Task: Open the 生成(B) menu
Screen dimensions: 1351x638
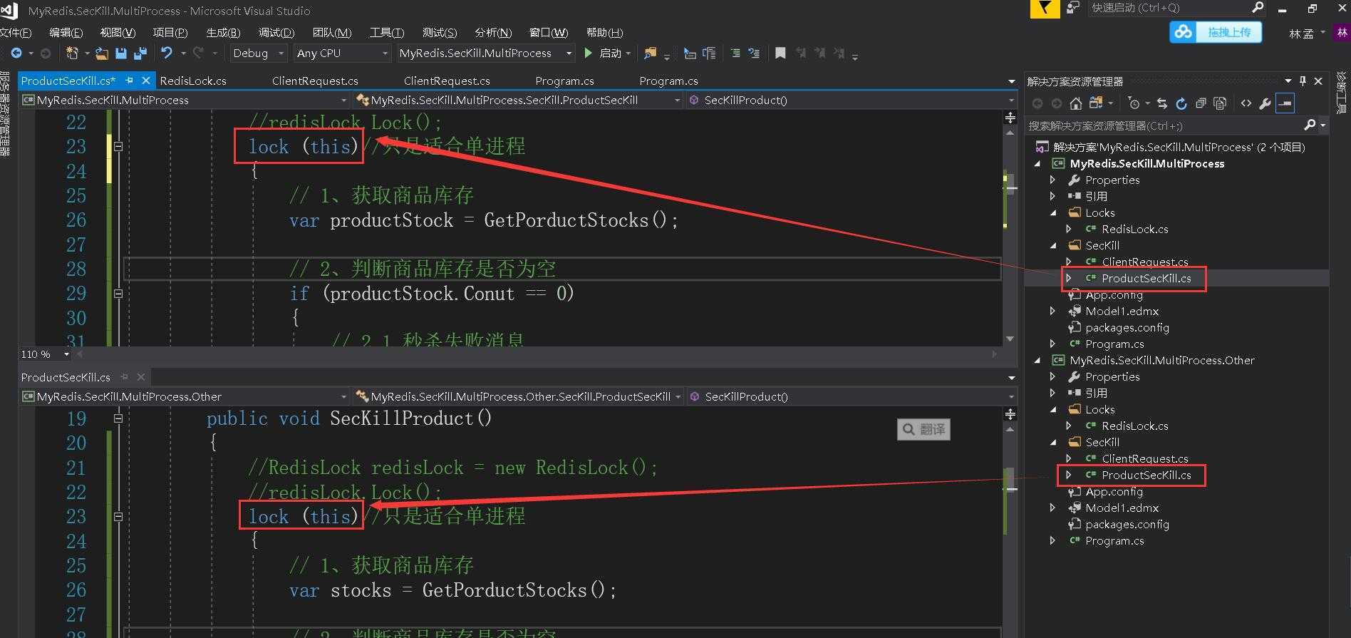Action: (x=223, y=33)
